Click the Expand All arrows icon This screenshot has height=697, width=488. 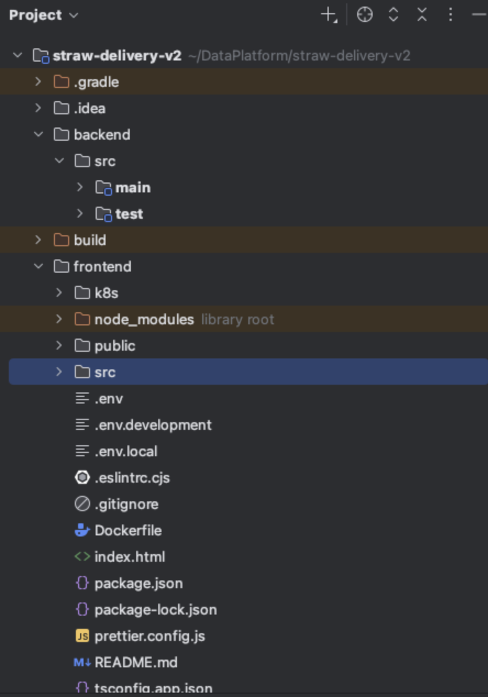(393, 15)
